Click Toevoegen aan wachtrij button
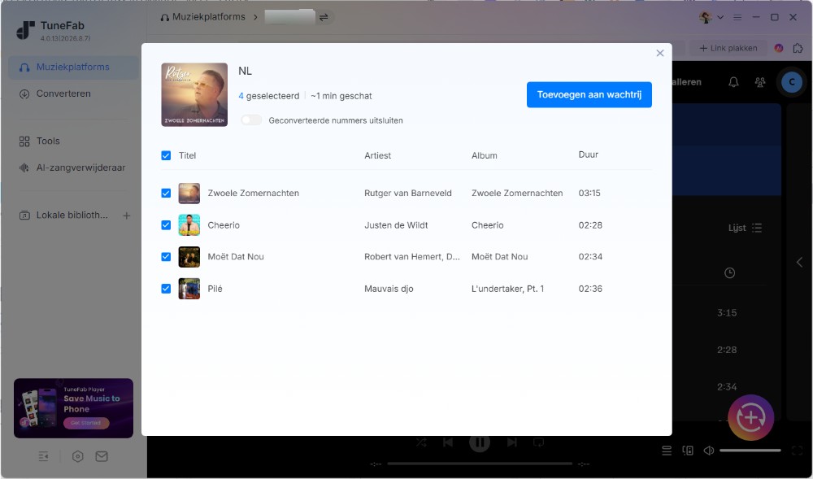The width and height of the screenshot is (813, 479). (589, 95)
